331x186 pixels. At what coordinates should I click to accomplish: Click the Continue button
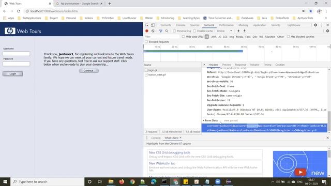click(88, 71)
